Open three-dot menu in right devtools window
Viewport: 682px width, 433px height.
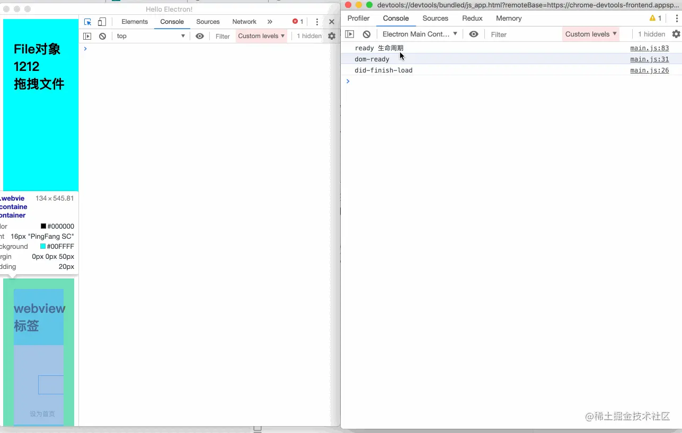(x=677, y=18)
